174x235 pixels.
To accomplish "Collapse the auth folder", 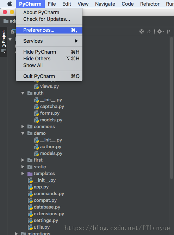I will pyautogui.click(x=23, y=93).
